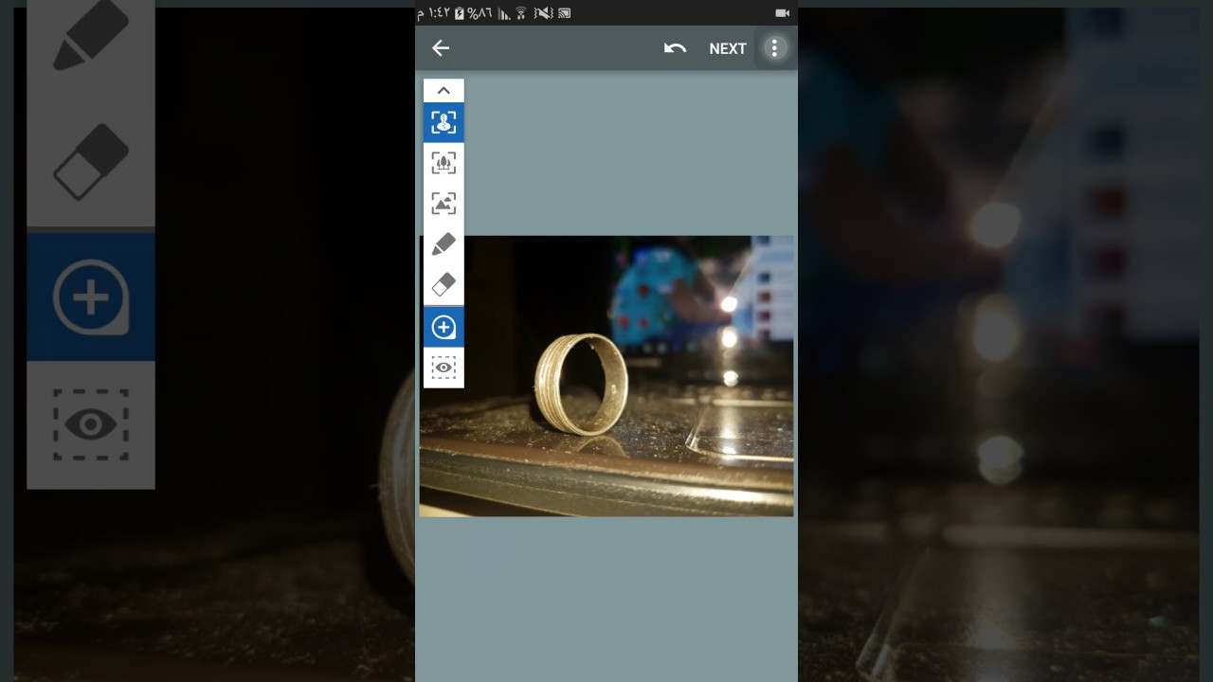This screenshot has width=1213, height=682.
Task: Pick the eraser tool in the toolbar
Action: coord(444,284)
